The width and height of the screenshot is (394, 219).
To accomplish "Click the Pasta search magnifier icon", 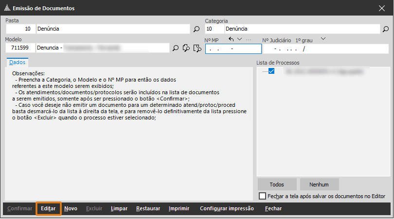I will coord(197,29).
